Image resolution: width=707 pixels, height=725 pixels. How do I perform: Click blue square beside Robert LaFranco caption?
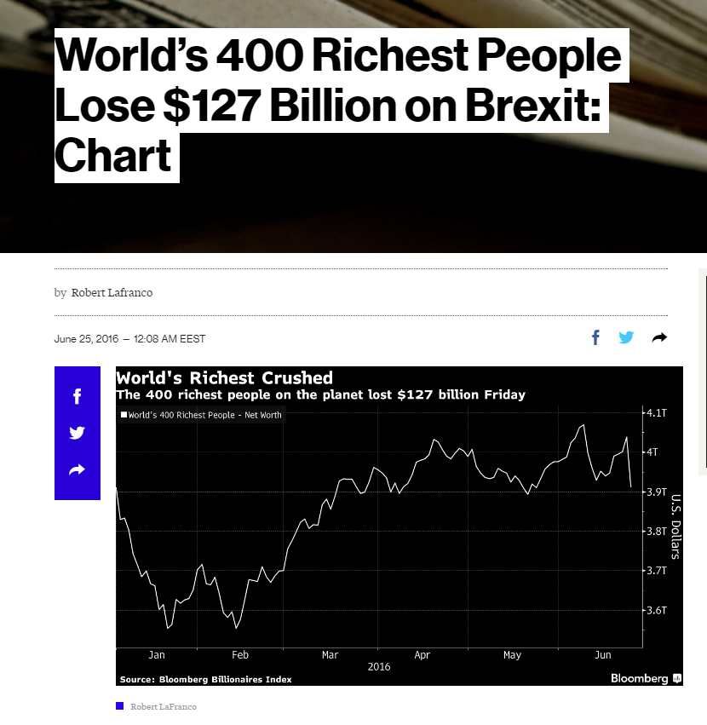pos(120,706)
